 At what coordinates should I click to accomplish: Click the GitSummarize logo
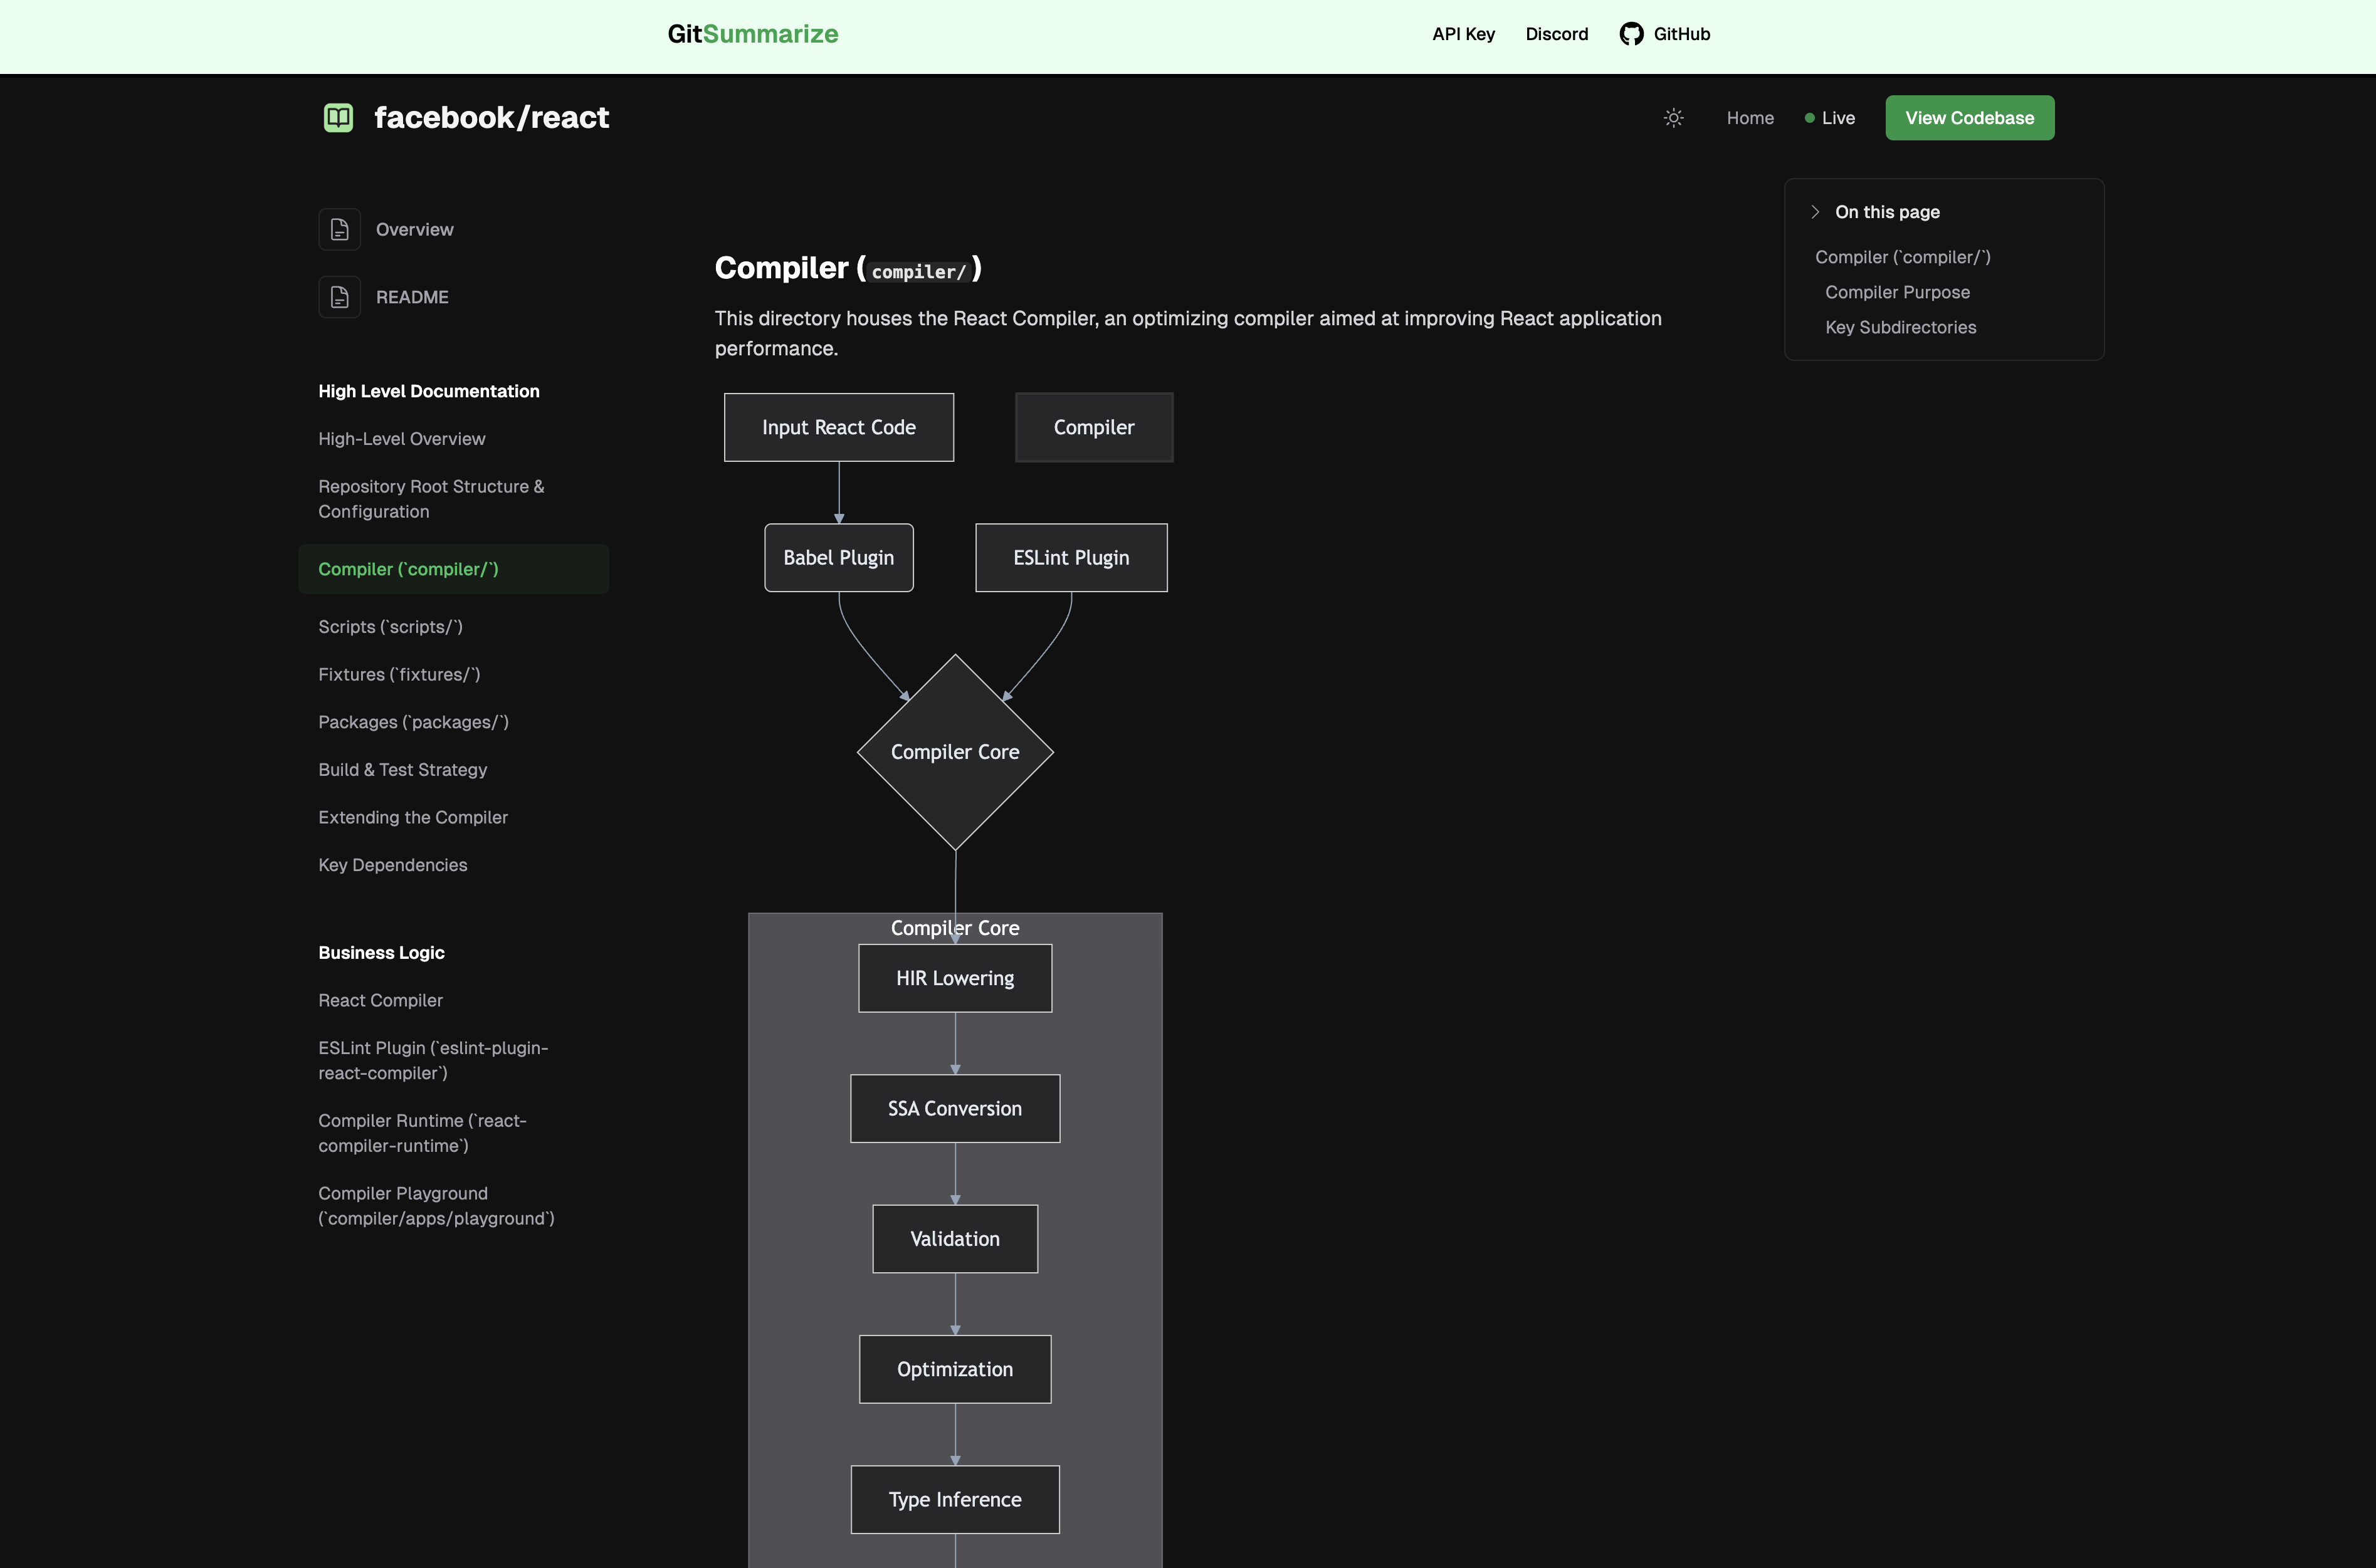pos(752,34)
